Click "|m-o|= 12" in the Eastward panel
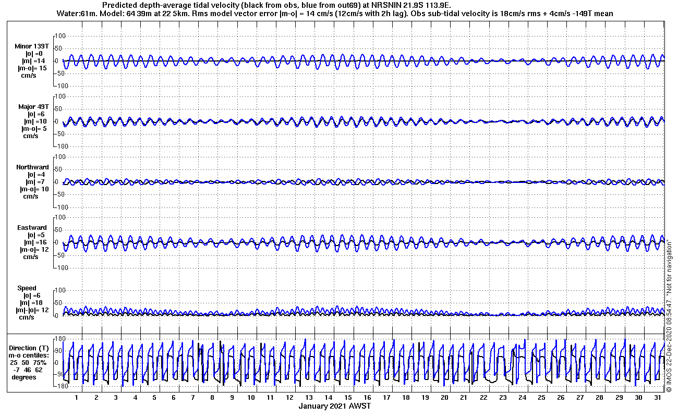Viewport: 678px width, 417px height. click(34, 250)
